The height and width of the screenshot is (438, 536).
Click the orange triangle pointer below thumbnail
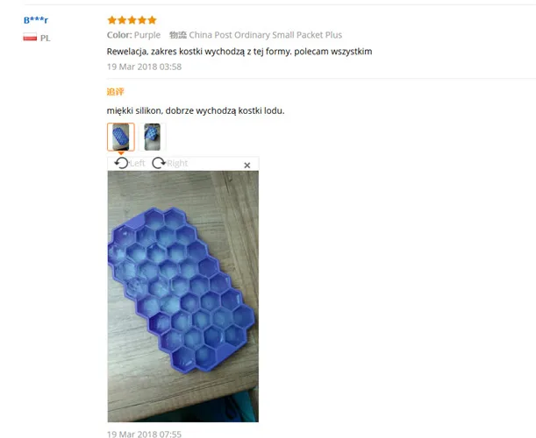click(x=121, y=153)
